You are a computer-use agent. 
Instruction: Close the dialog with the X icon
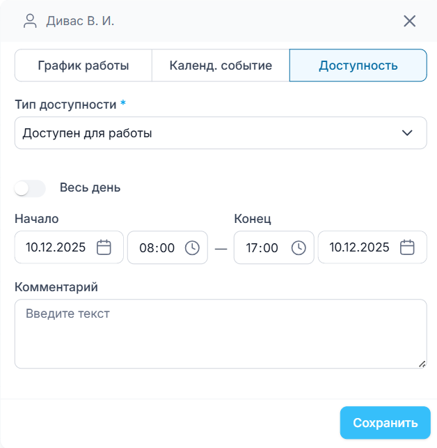410,21
